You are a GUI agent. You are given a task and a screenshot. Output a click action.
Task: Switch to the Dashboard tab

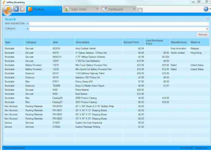coord(118,9)
